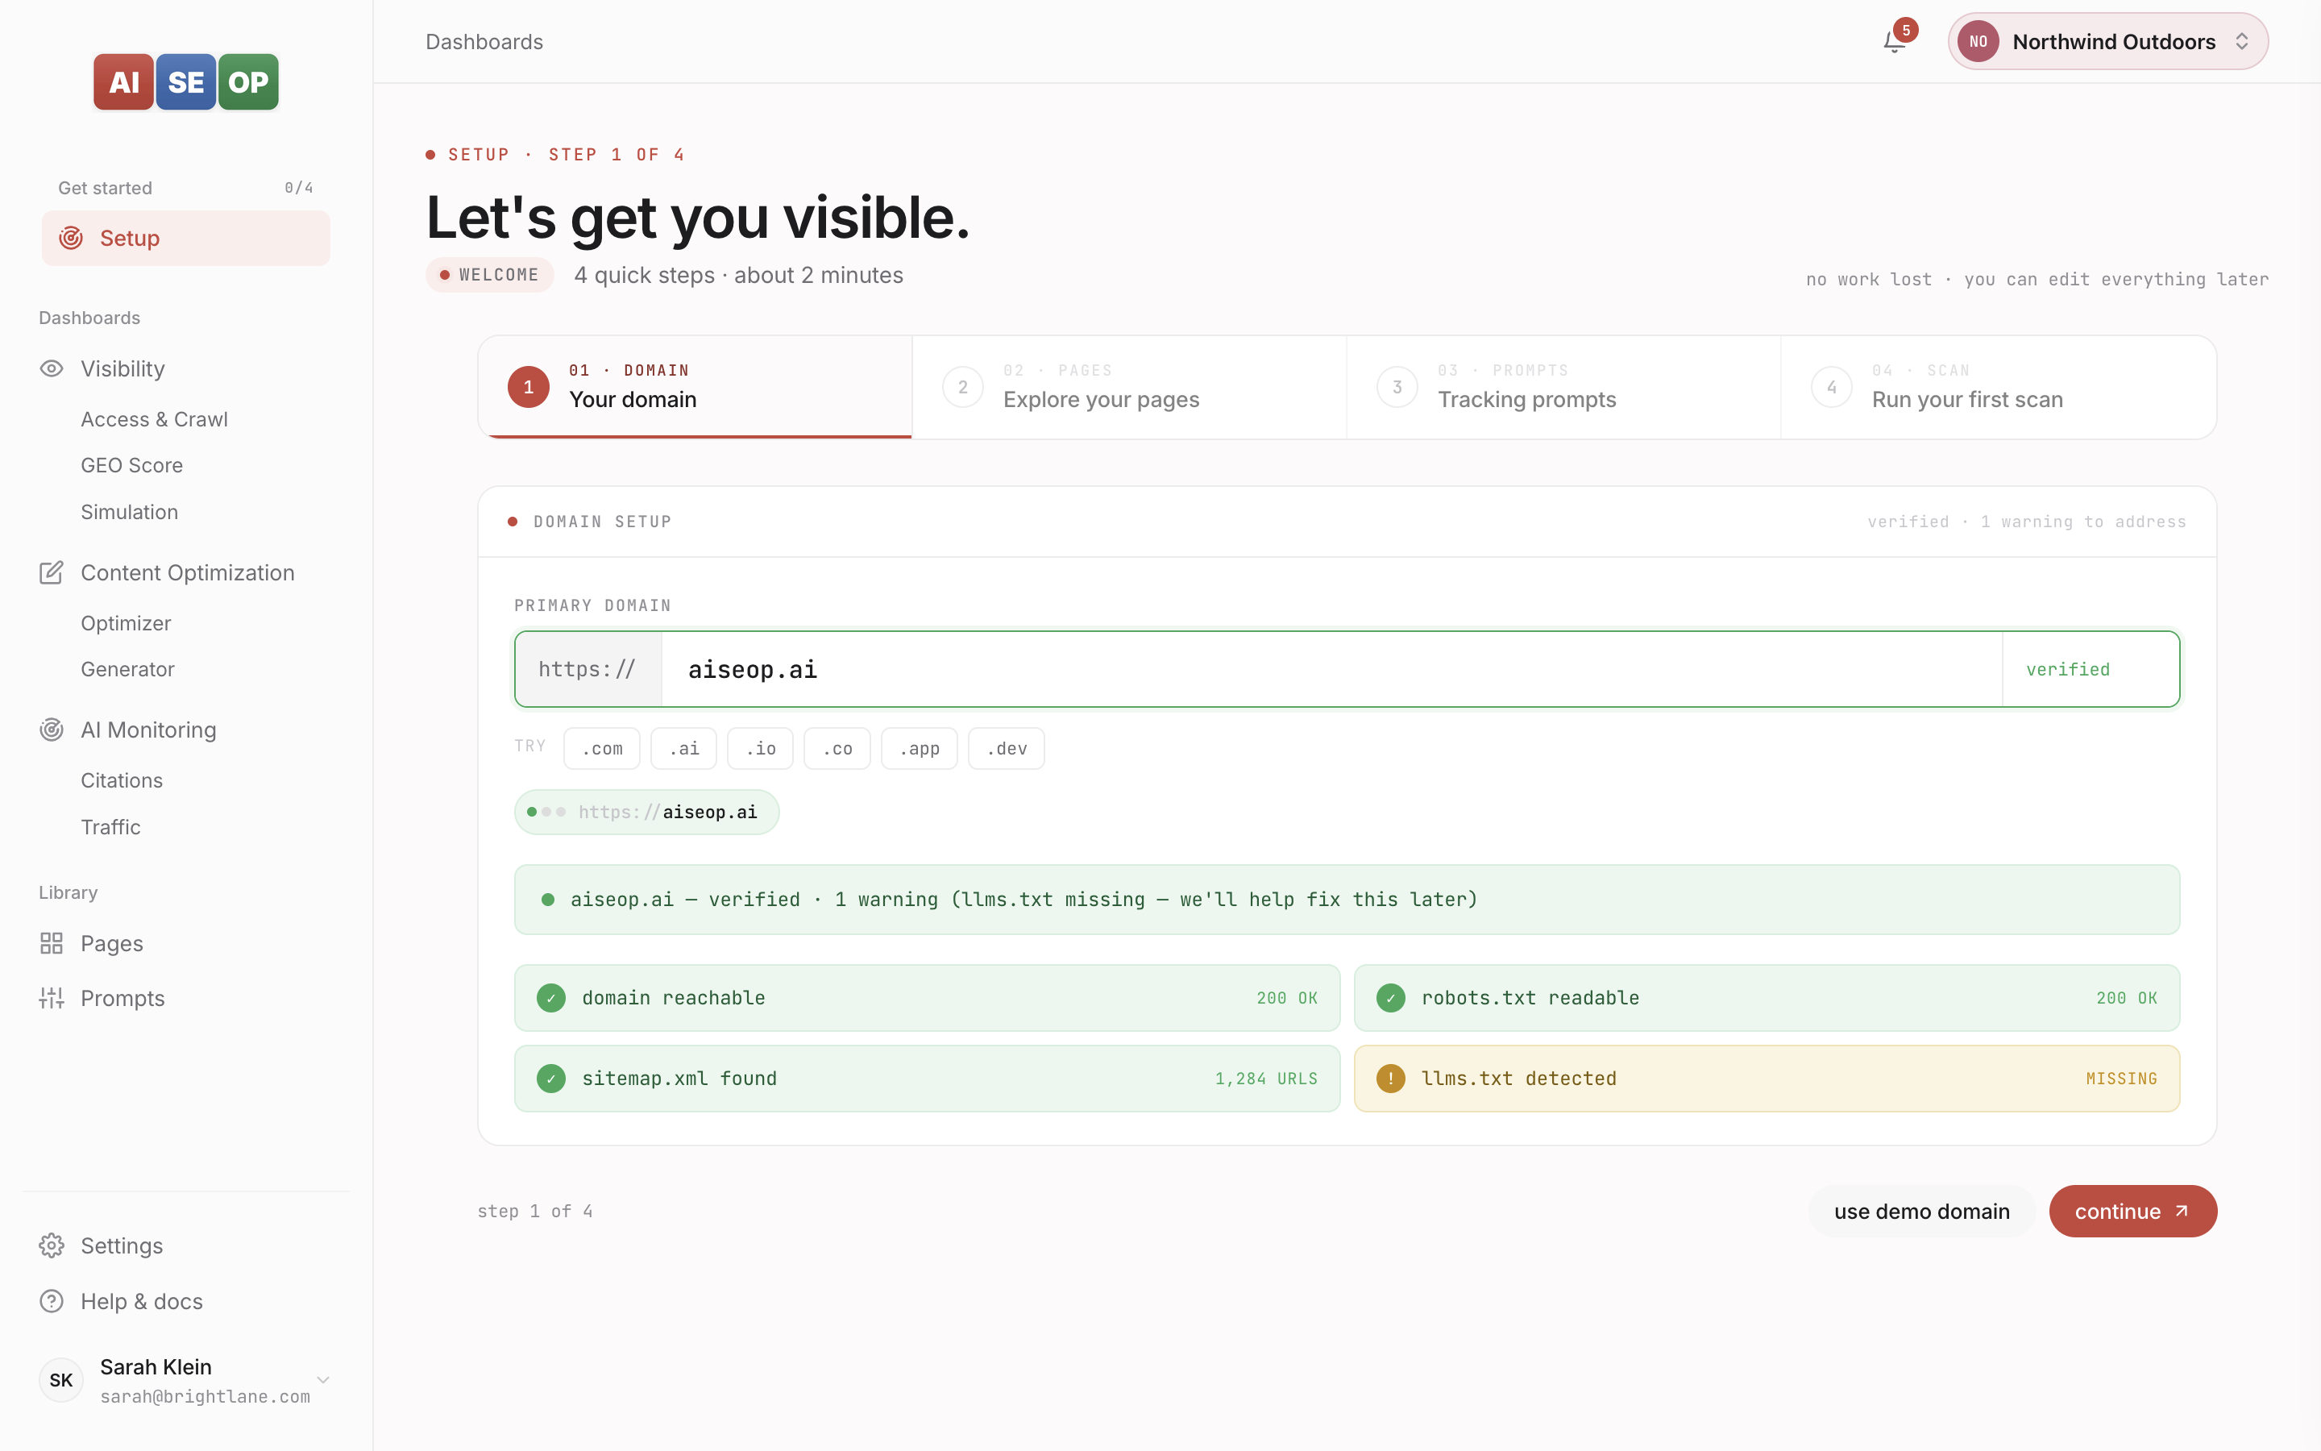Open Content Optimization section

click(187, 573)
